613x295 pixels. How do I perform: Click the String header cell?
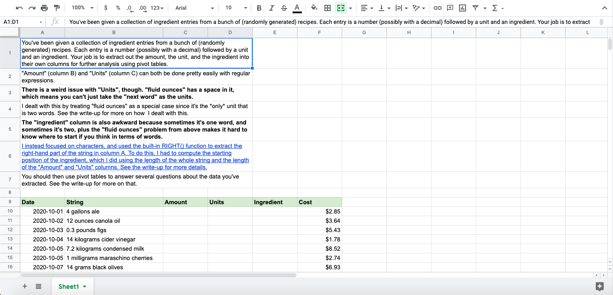coord(114,202)
